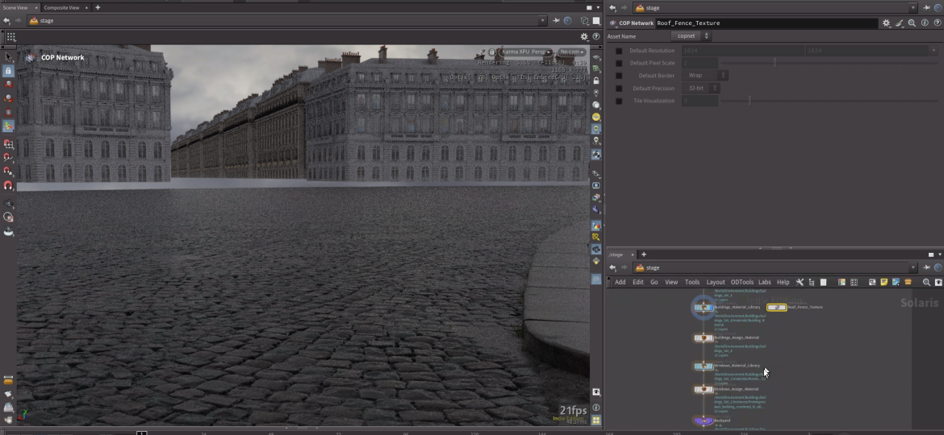Click the wrench icon in network toolbar
Viewport: 944px width, 435px height.
pyautogui.click(x=800, y=282)
